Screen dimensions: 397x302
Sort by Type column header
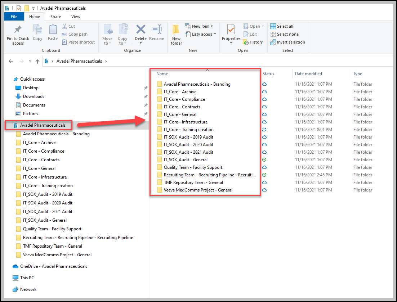click(357, 74)
